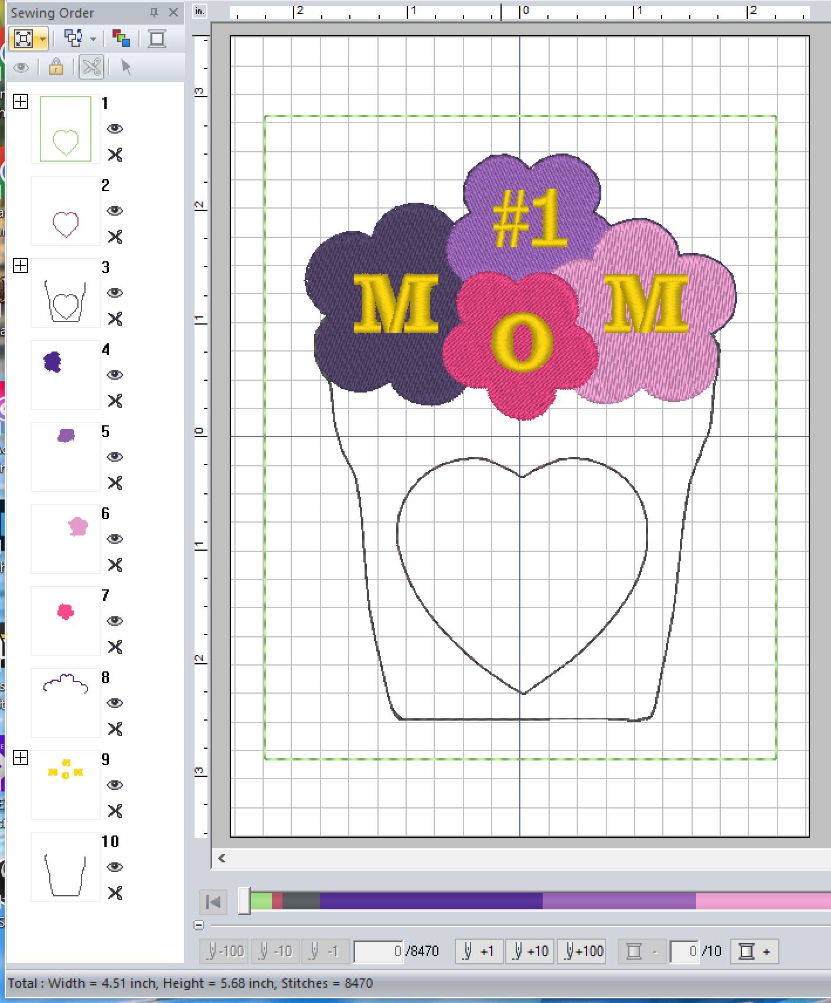Image resolution: width=831 pixels, height=1003 pixels.
Task: Click scissors trim icon for item 3
Action: click(115, 319)
